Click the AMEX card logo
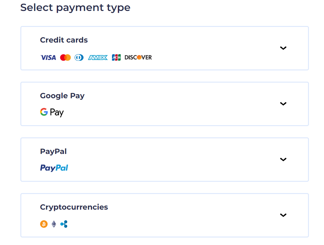The height and width of the screenshot is (245, 324). point(98,58)
